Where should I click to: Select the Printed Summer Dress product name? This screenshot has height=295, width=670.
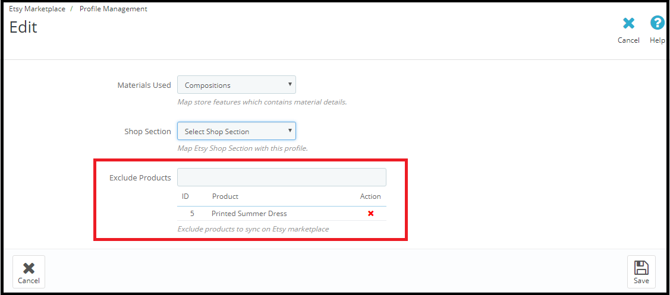point(249,214)
